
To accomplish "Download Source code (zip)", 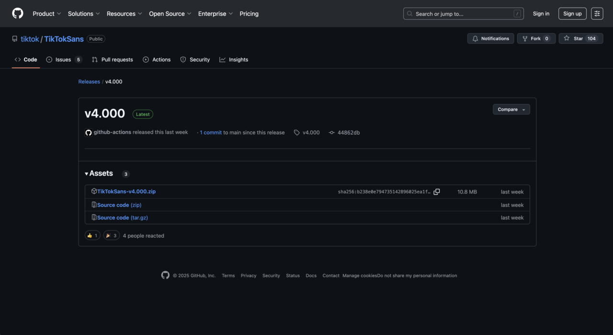I will (119, 205).
